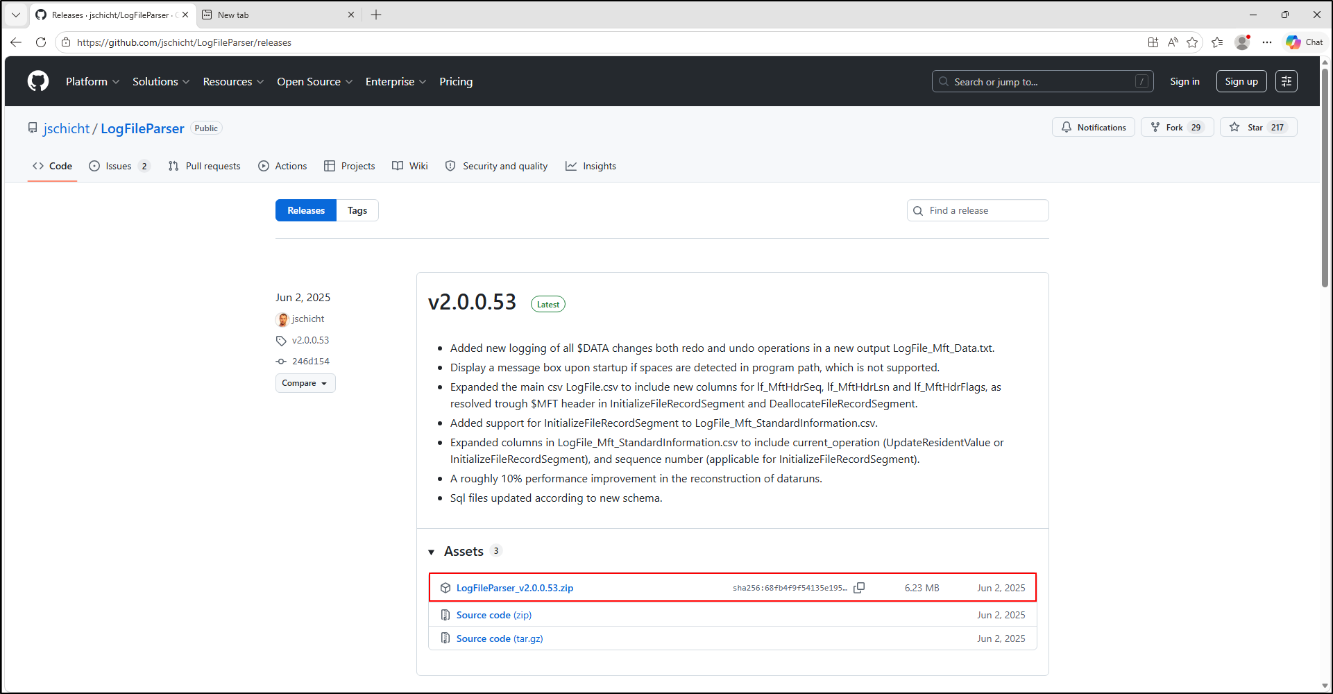The image size is (1333, 694).
Task: Click the address bar URL
Action: coord(184,42)
